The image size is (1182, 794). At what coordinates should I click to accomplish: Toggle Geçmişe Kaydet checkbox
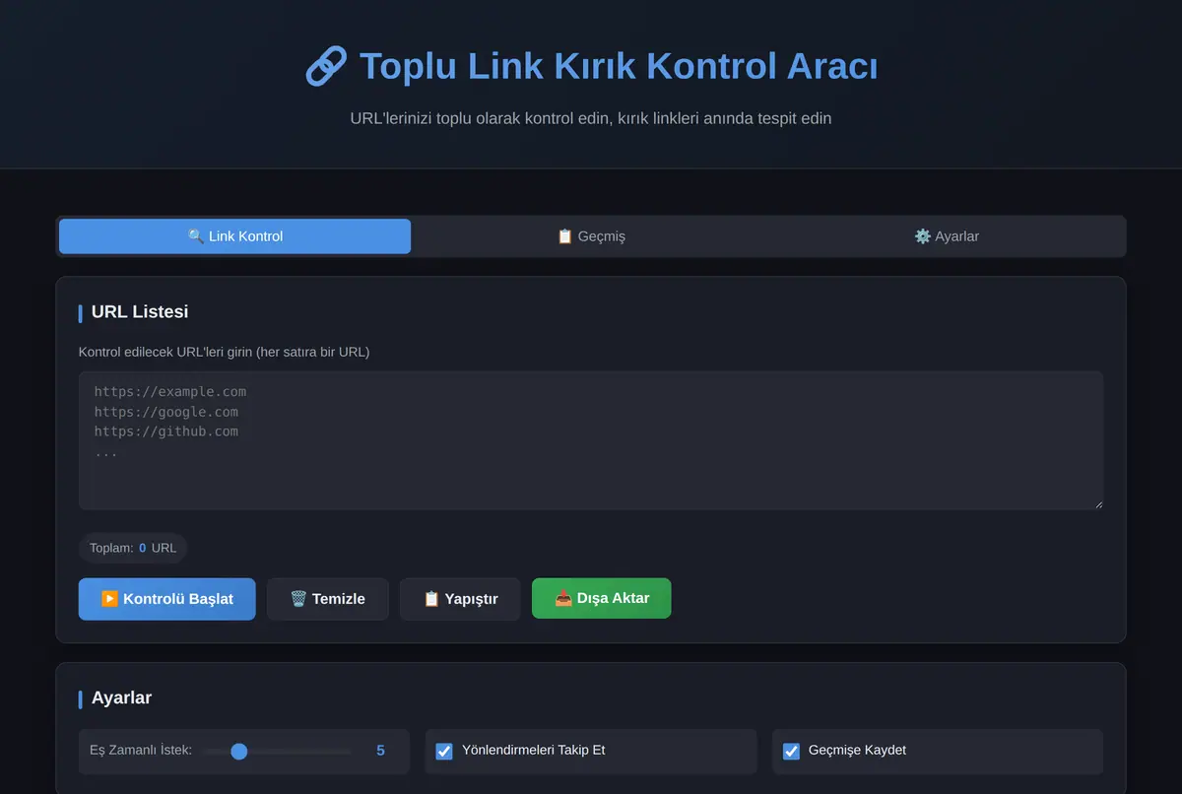click(x=791, y=752)
